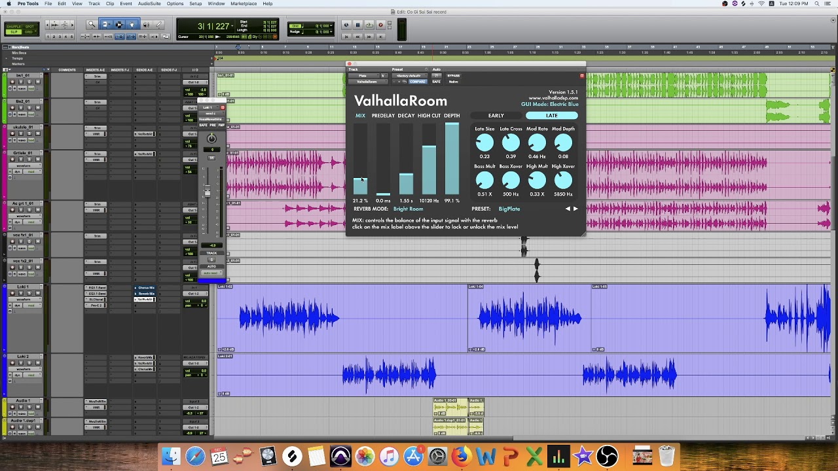This screenshot has height=471, width=838.
Task: Click the Mod Rate knob
Action: pyautogui.click(x=537, y=143)
